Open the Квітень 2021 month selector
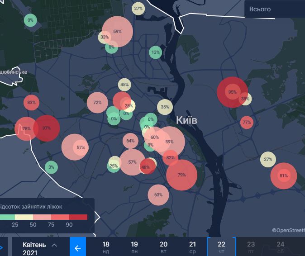The image size is (305, 256). point(41,248)
